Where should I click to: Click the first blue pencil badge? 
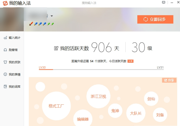tap(36, 24)
